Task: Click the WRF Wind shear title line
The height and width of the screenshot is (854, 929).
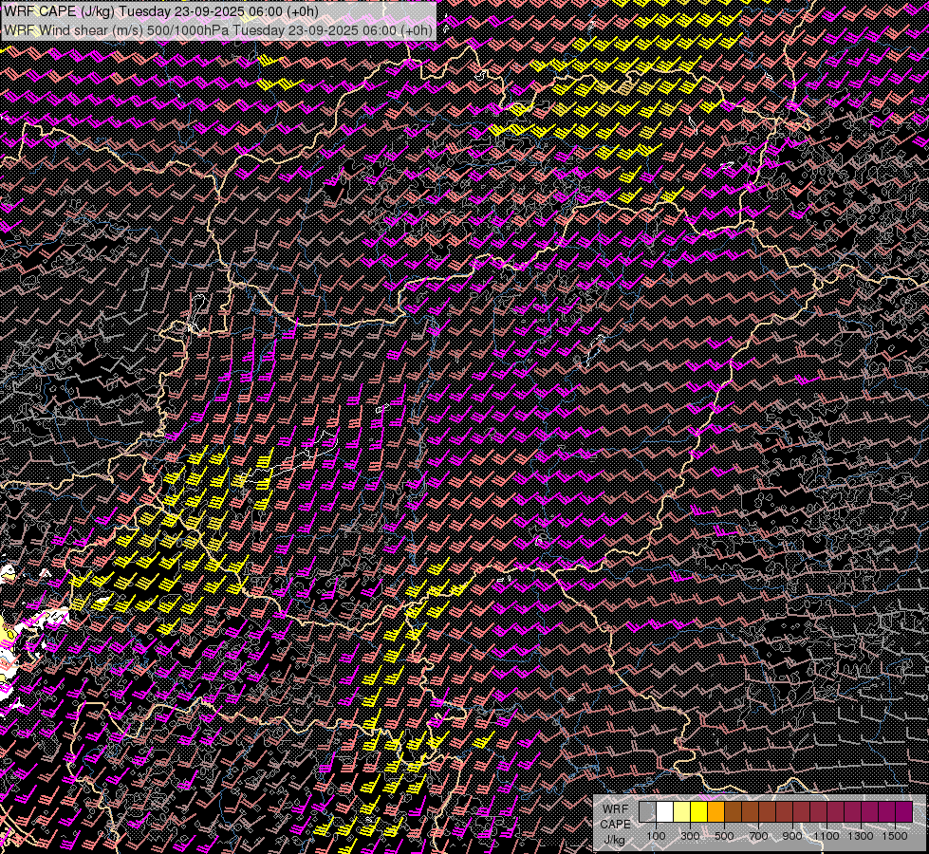Action: [218, 29]
